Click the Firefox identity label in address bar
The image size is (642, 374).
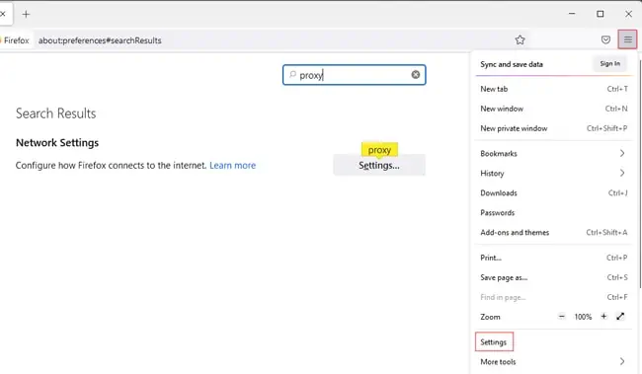[x=15, y=40]
